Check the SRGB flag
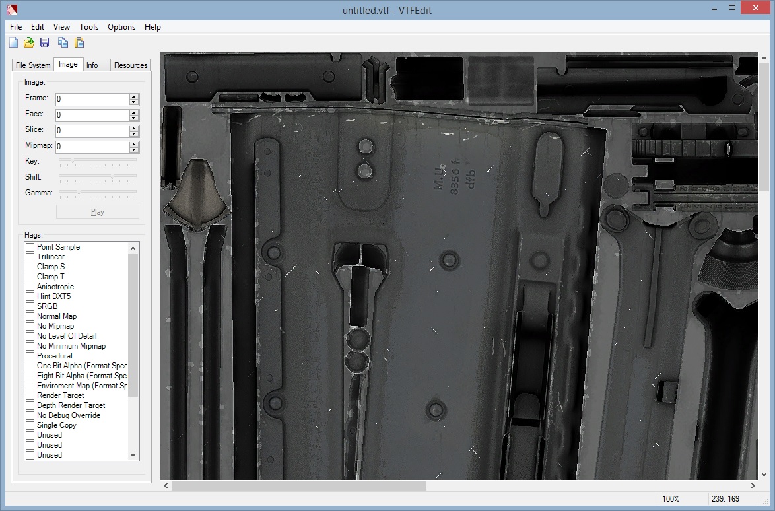Viewport: 775px width, 511px height. click(x=30, y=306)
